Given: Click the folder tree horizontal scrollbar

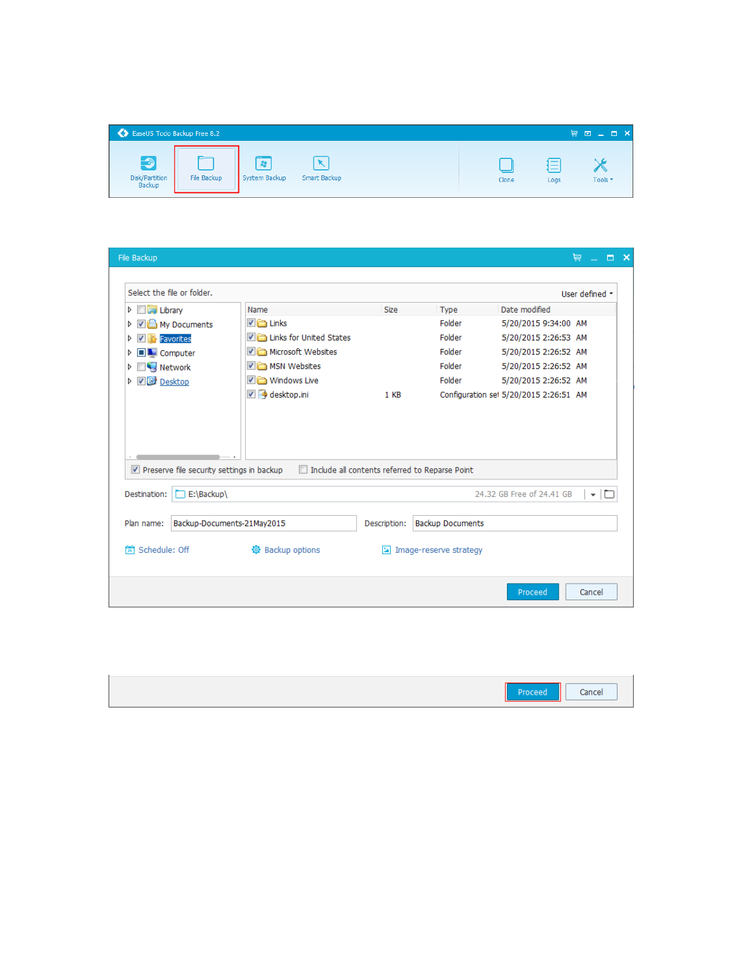Looking at the screenshot, I should pyautogui.click(x=178, y=457).
